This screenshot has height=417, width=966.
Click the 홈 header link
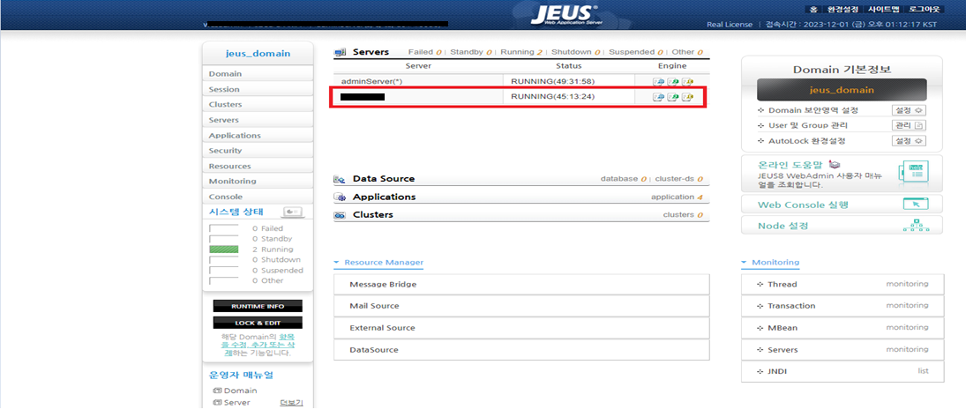pos(813,9)
